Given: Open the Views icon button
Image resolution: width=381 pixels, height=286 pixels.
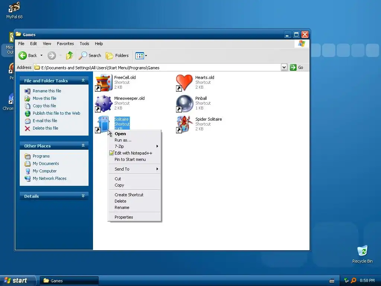Looking at the screenshot, I should click(x=140, y=56).
